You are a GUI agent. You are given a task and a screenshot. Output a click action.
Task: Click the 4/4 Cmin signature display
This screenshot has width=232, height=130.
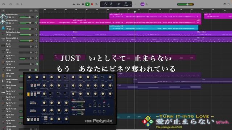pos(126,4)
